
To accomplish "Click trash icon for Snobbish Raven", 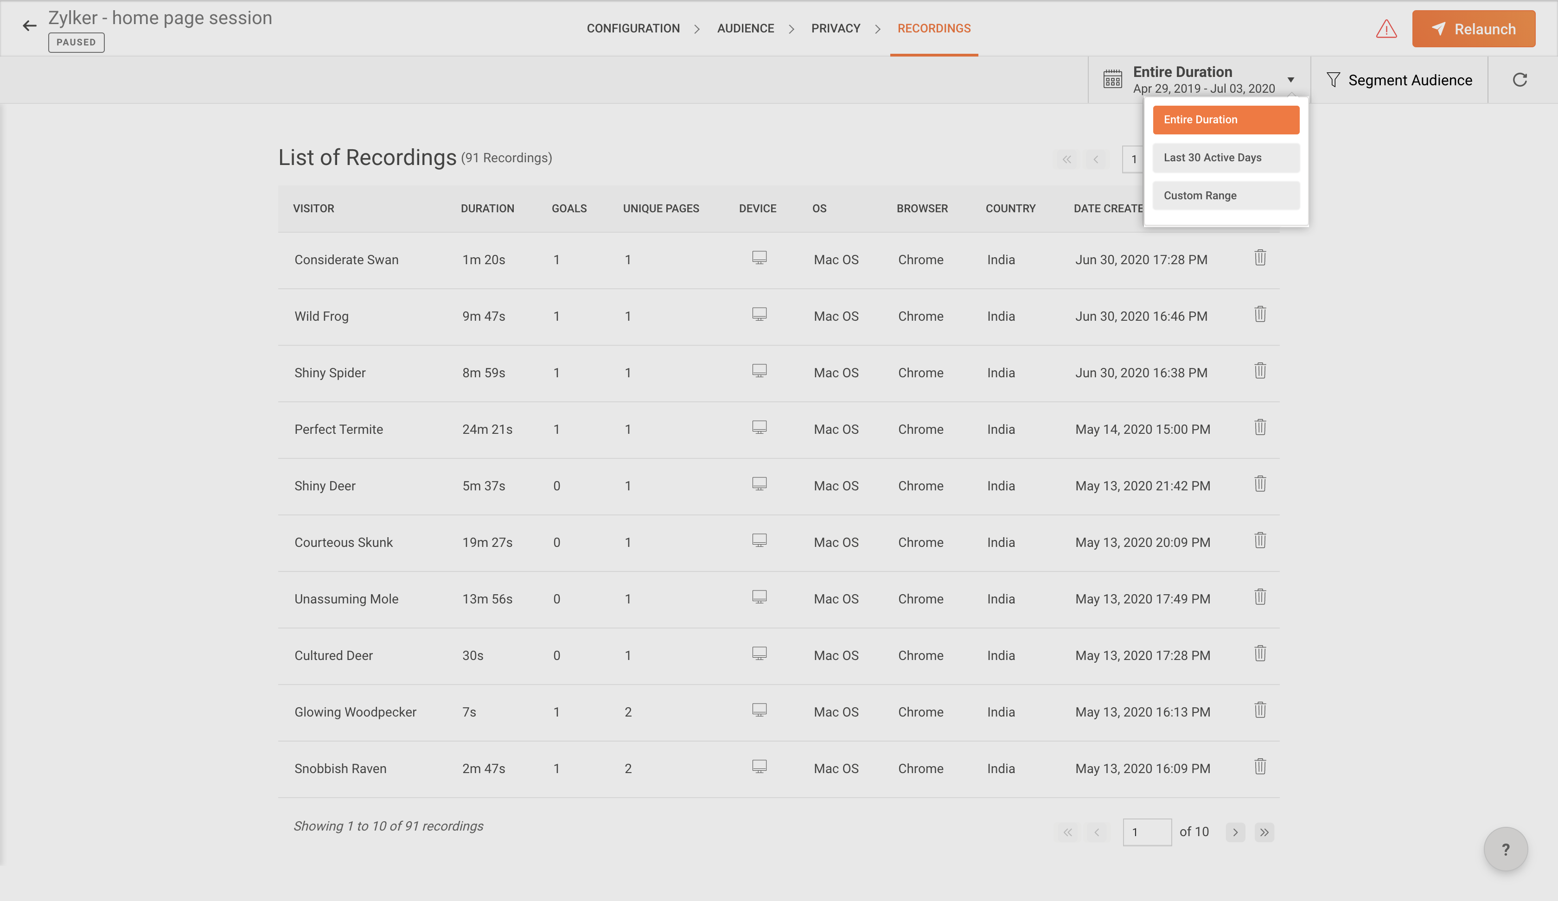I will click(x=1260, y=767).
